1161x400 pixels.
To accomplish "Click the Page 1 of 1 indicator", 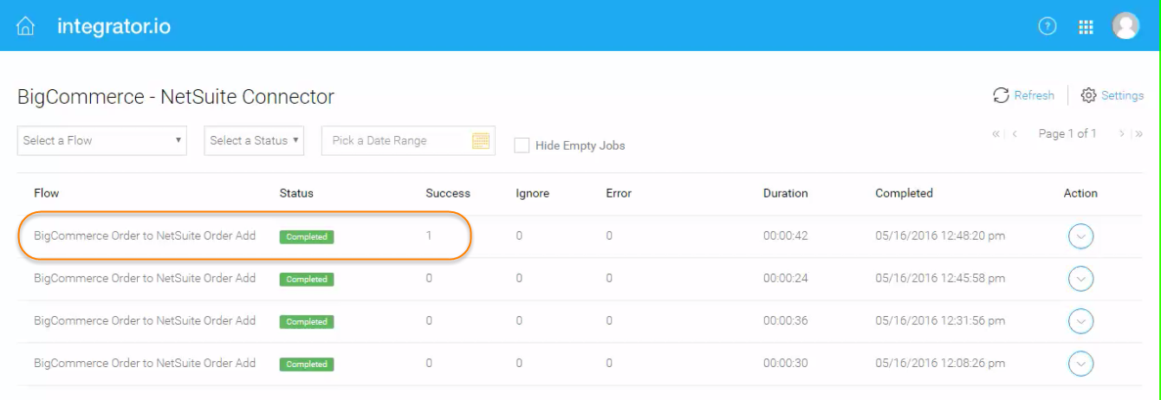I will click(1067, 133).
